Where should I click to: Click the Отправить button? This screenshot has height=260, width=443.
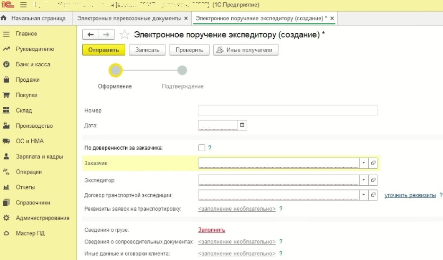[103, 50]
